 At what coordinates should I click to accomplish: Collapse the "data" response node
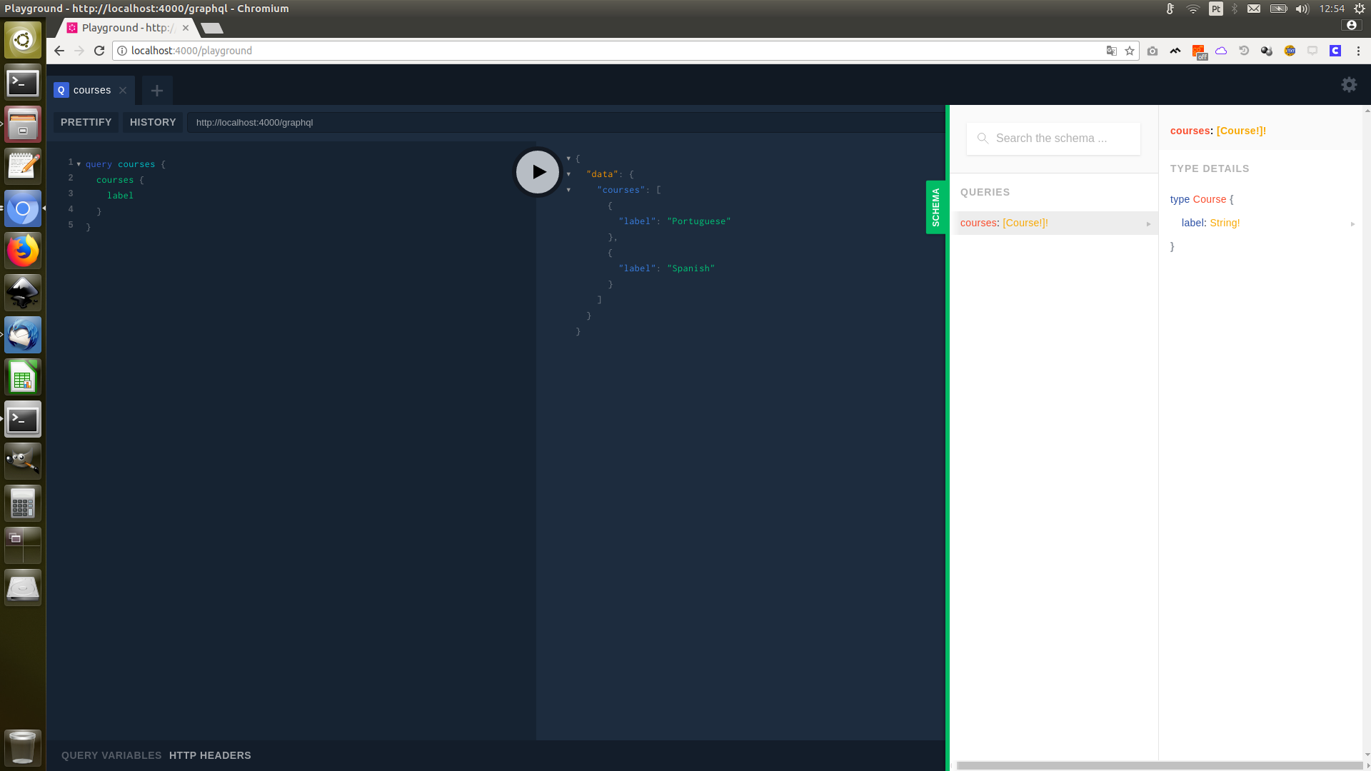coord(568,174)
